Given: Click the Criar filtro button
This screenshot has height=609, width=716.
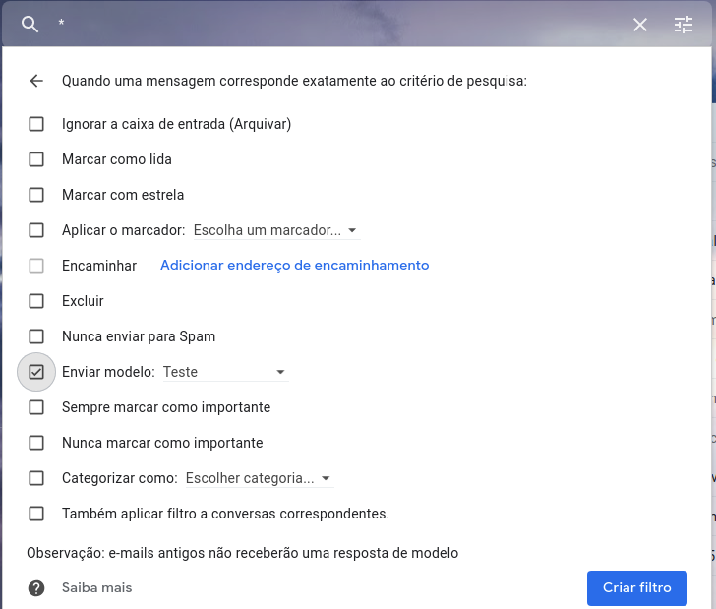Looking at the screenshot, I should click(x=637, y=588).
